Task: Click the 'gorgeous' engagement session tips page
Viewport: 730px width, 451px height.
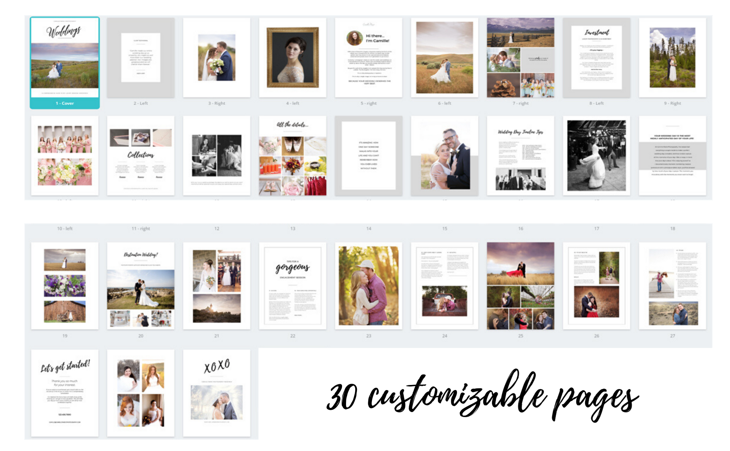Action: coord(292,286)
